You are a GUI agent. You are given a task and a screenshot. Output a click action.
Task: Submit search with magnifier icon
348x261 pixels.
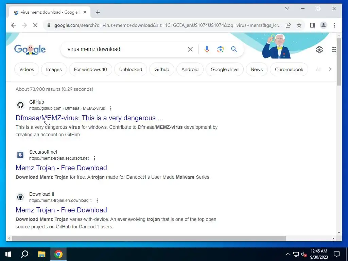pos(234,49)
